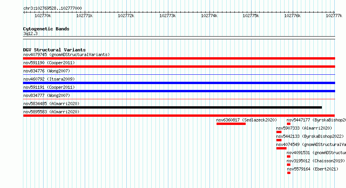Click small red block under nsv4091531
Screen dimensions: 346x188
(288, 156)
